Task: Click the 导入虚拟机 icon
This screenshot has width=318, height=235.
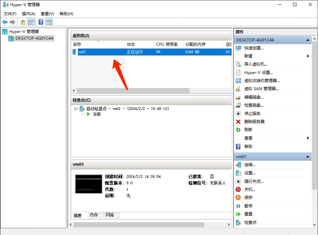Action: pyautogui.click(x=238, y=64)
